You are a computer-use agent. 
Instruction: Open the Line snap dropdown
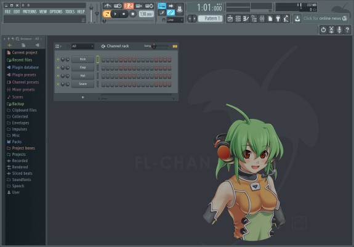175,20
